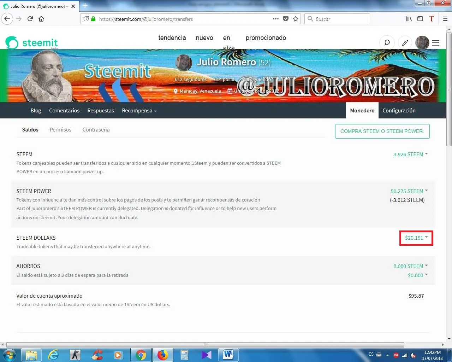Click the Counter-Strike taskbar icon
This screenshot has height=362, width=452.
click(x=75, y=355)
